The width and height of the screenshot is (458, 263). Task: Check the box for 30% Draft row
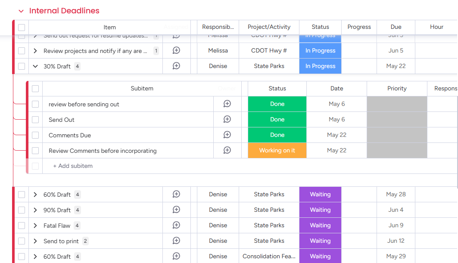click(22, 66)
